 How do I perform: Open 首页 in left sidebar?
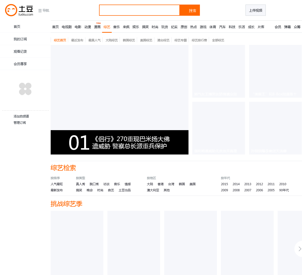(x=17, y=27)
